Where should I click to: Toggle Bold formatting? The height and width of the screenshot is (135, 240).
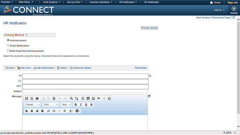point(76,105)
